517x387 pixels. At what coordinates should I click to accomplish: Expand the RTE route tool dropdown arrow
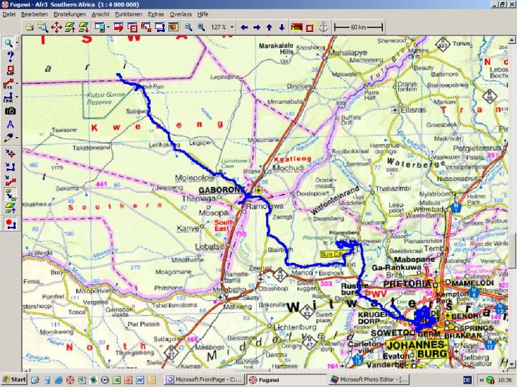(17, 84)
